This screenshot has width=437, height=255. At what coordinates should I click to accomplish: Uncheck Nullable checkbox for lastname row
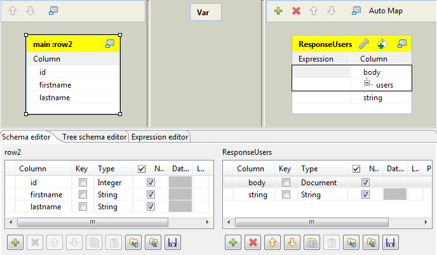[151, 207]
